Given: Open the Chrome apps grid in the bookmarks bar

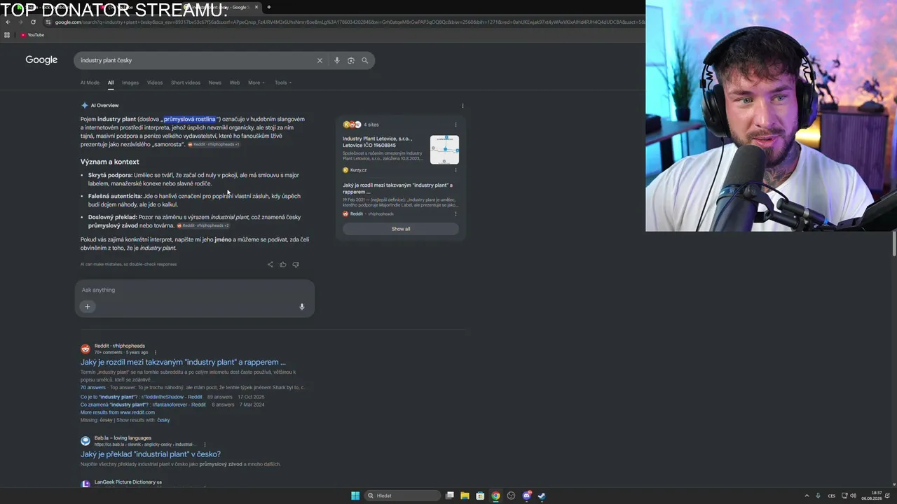Looking at the screenshot, I should point(7,35).
